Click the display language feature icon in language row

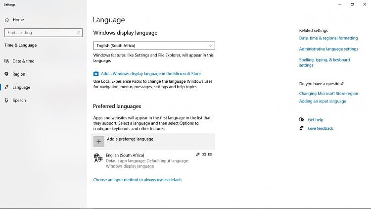[198, 155]
